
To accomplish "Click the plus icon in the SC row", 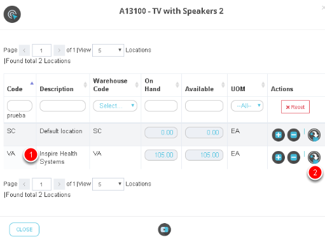I will click(278, 135).
